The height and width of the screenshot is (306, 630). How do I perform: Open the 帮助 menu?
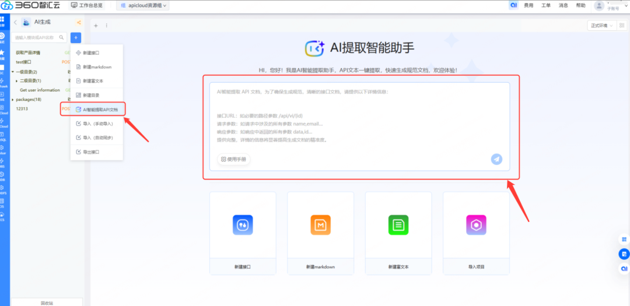(x=580, y=6)
